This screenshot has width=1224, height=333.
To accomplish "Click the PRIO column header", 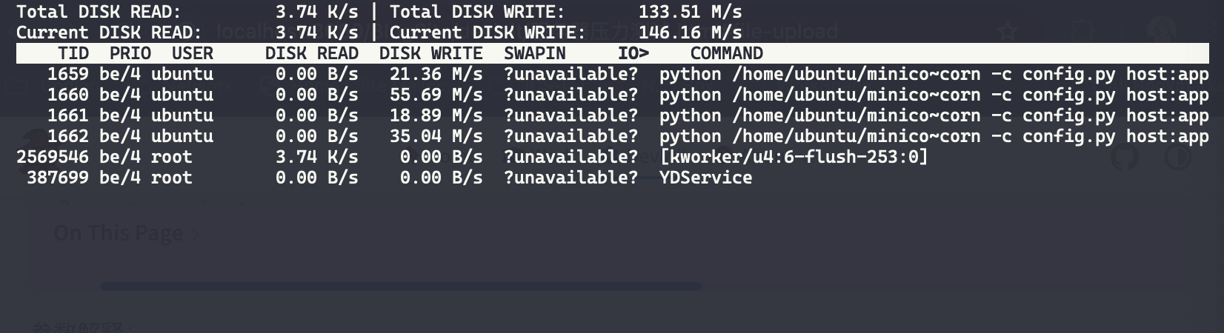I will pyautogui.click(x=130, y=53).
